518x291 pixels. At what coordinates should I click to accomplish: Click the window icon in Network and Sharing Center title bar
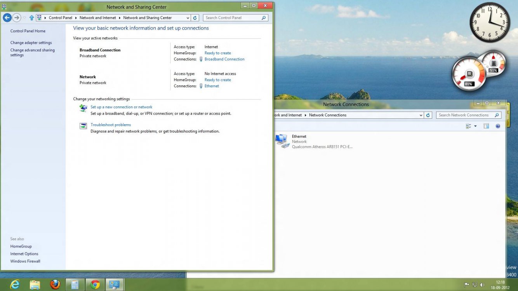pos(4,7)
